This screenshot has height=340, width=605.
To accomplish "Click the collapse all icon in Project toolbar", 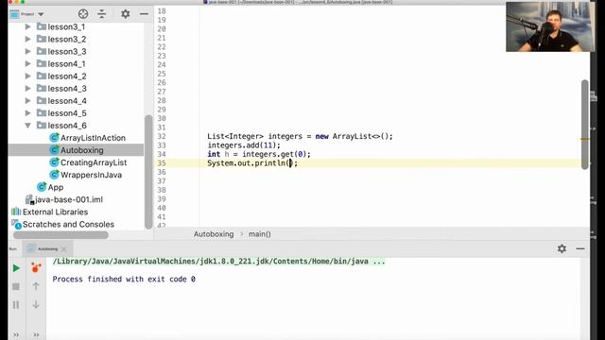I will (102, 14).
